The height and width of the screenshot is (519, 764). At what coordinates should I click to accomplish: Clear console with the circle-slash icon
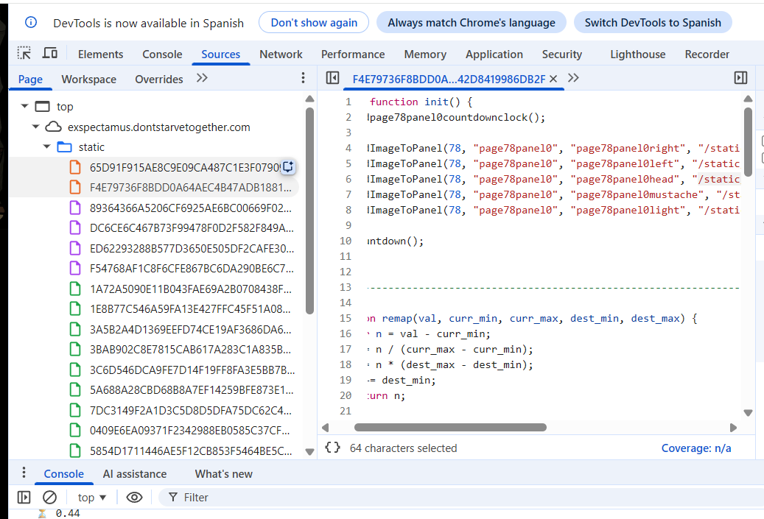pos(49,497)
